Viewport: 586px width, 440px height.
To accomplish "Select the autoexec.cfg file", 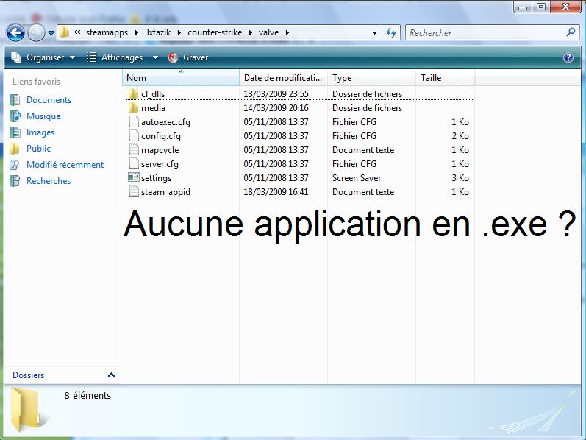I will click(165, 122).
